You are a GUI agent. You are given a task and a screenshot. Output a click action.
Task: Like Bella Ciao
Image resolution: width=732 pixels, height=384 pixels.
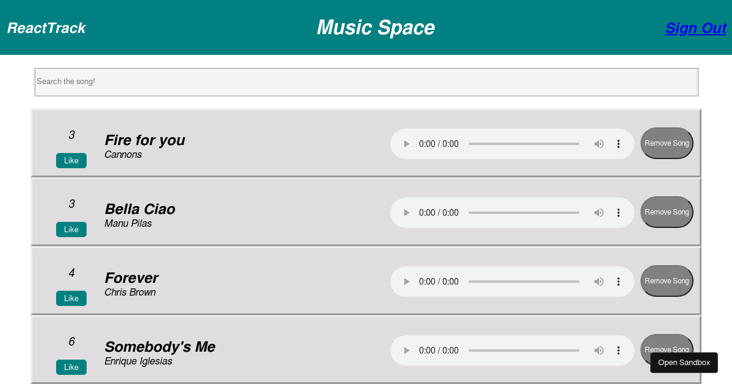(x=71, y=229)
